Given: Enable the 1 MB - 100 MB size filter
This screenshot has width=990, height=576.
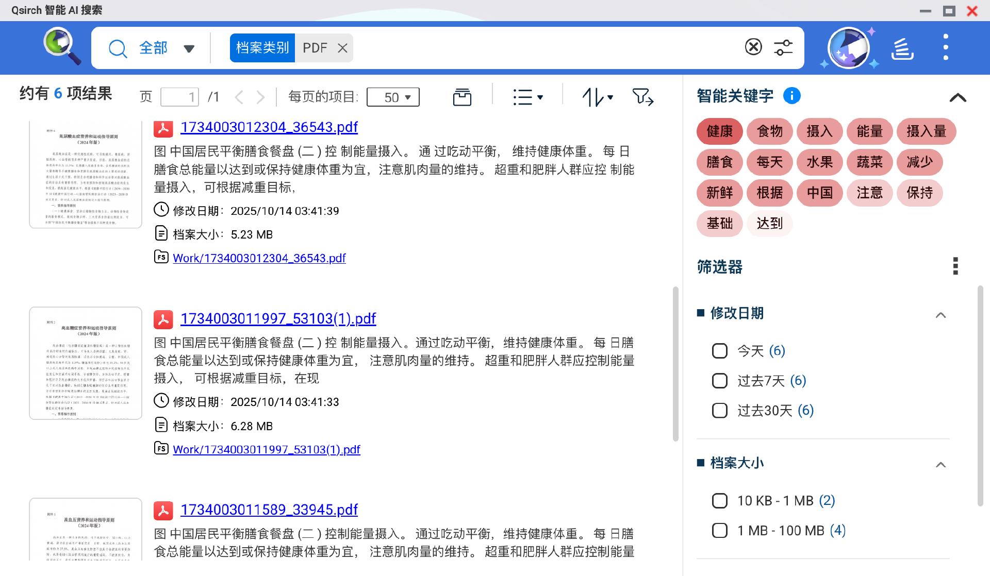Looking at the screenshot, I should pyautogui.click(x=719, y=530).
